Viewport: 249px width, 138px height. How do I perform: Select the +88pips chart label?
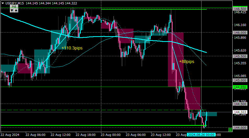(x=187, y=61)
